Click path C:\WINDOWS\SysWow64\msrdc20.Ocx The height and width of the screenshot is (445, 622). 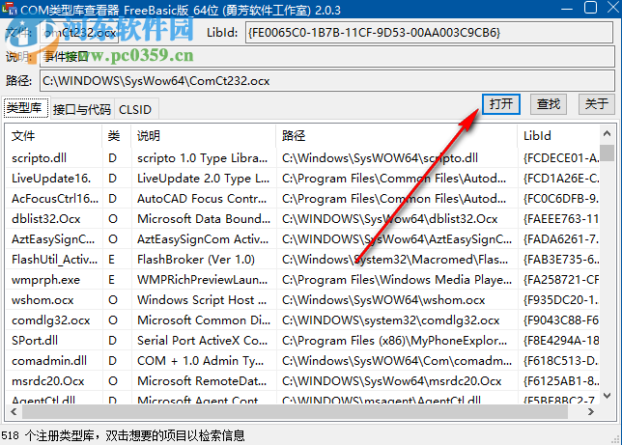coord(391,380)
